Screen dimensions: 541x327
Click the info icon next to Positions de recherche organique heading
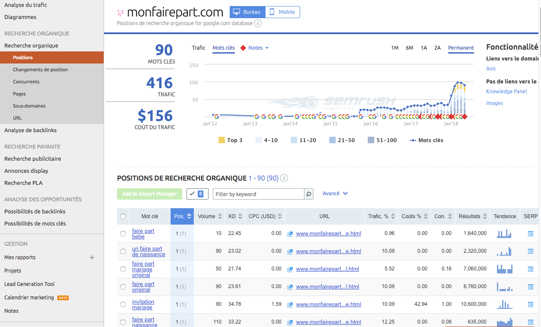pos(284,178)
